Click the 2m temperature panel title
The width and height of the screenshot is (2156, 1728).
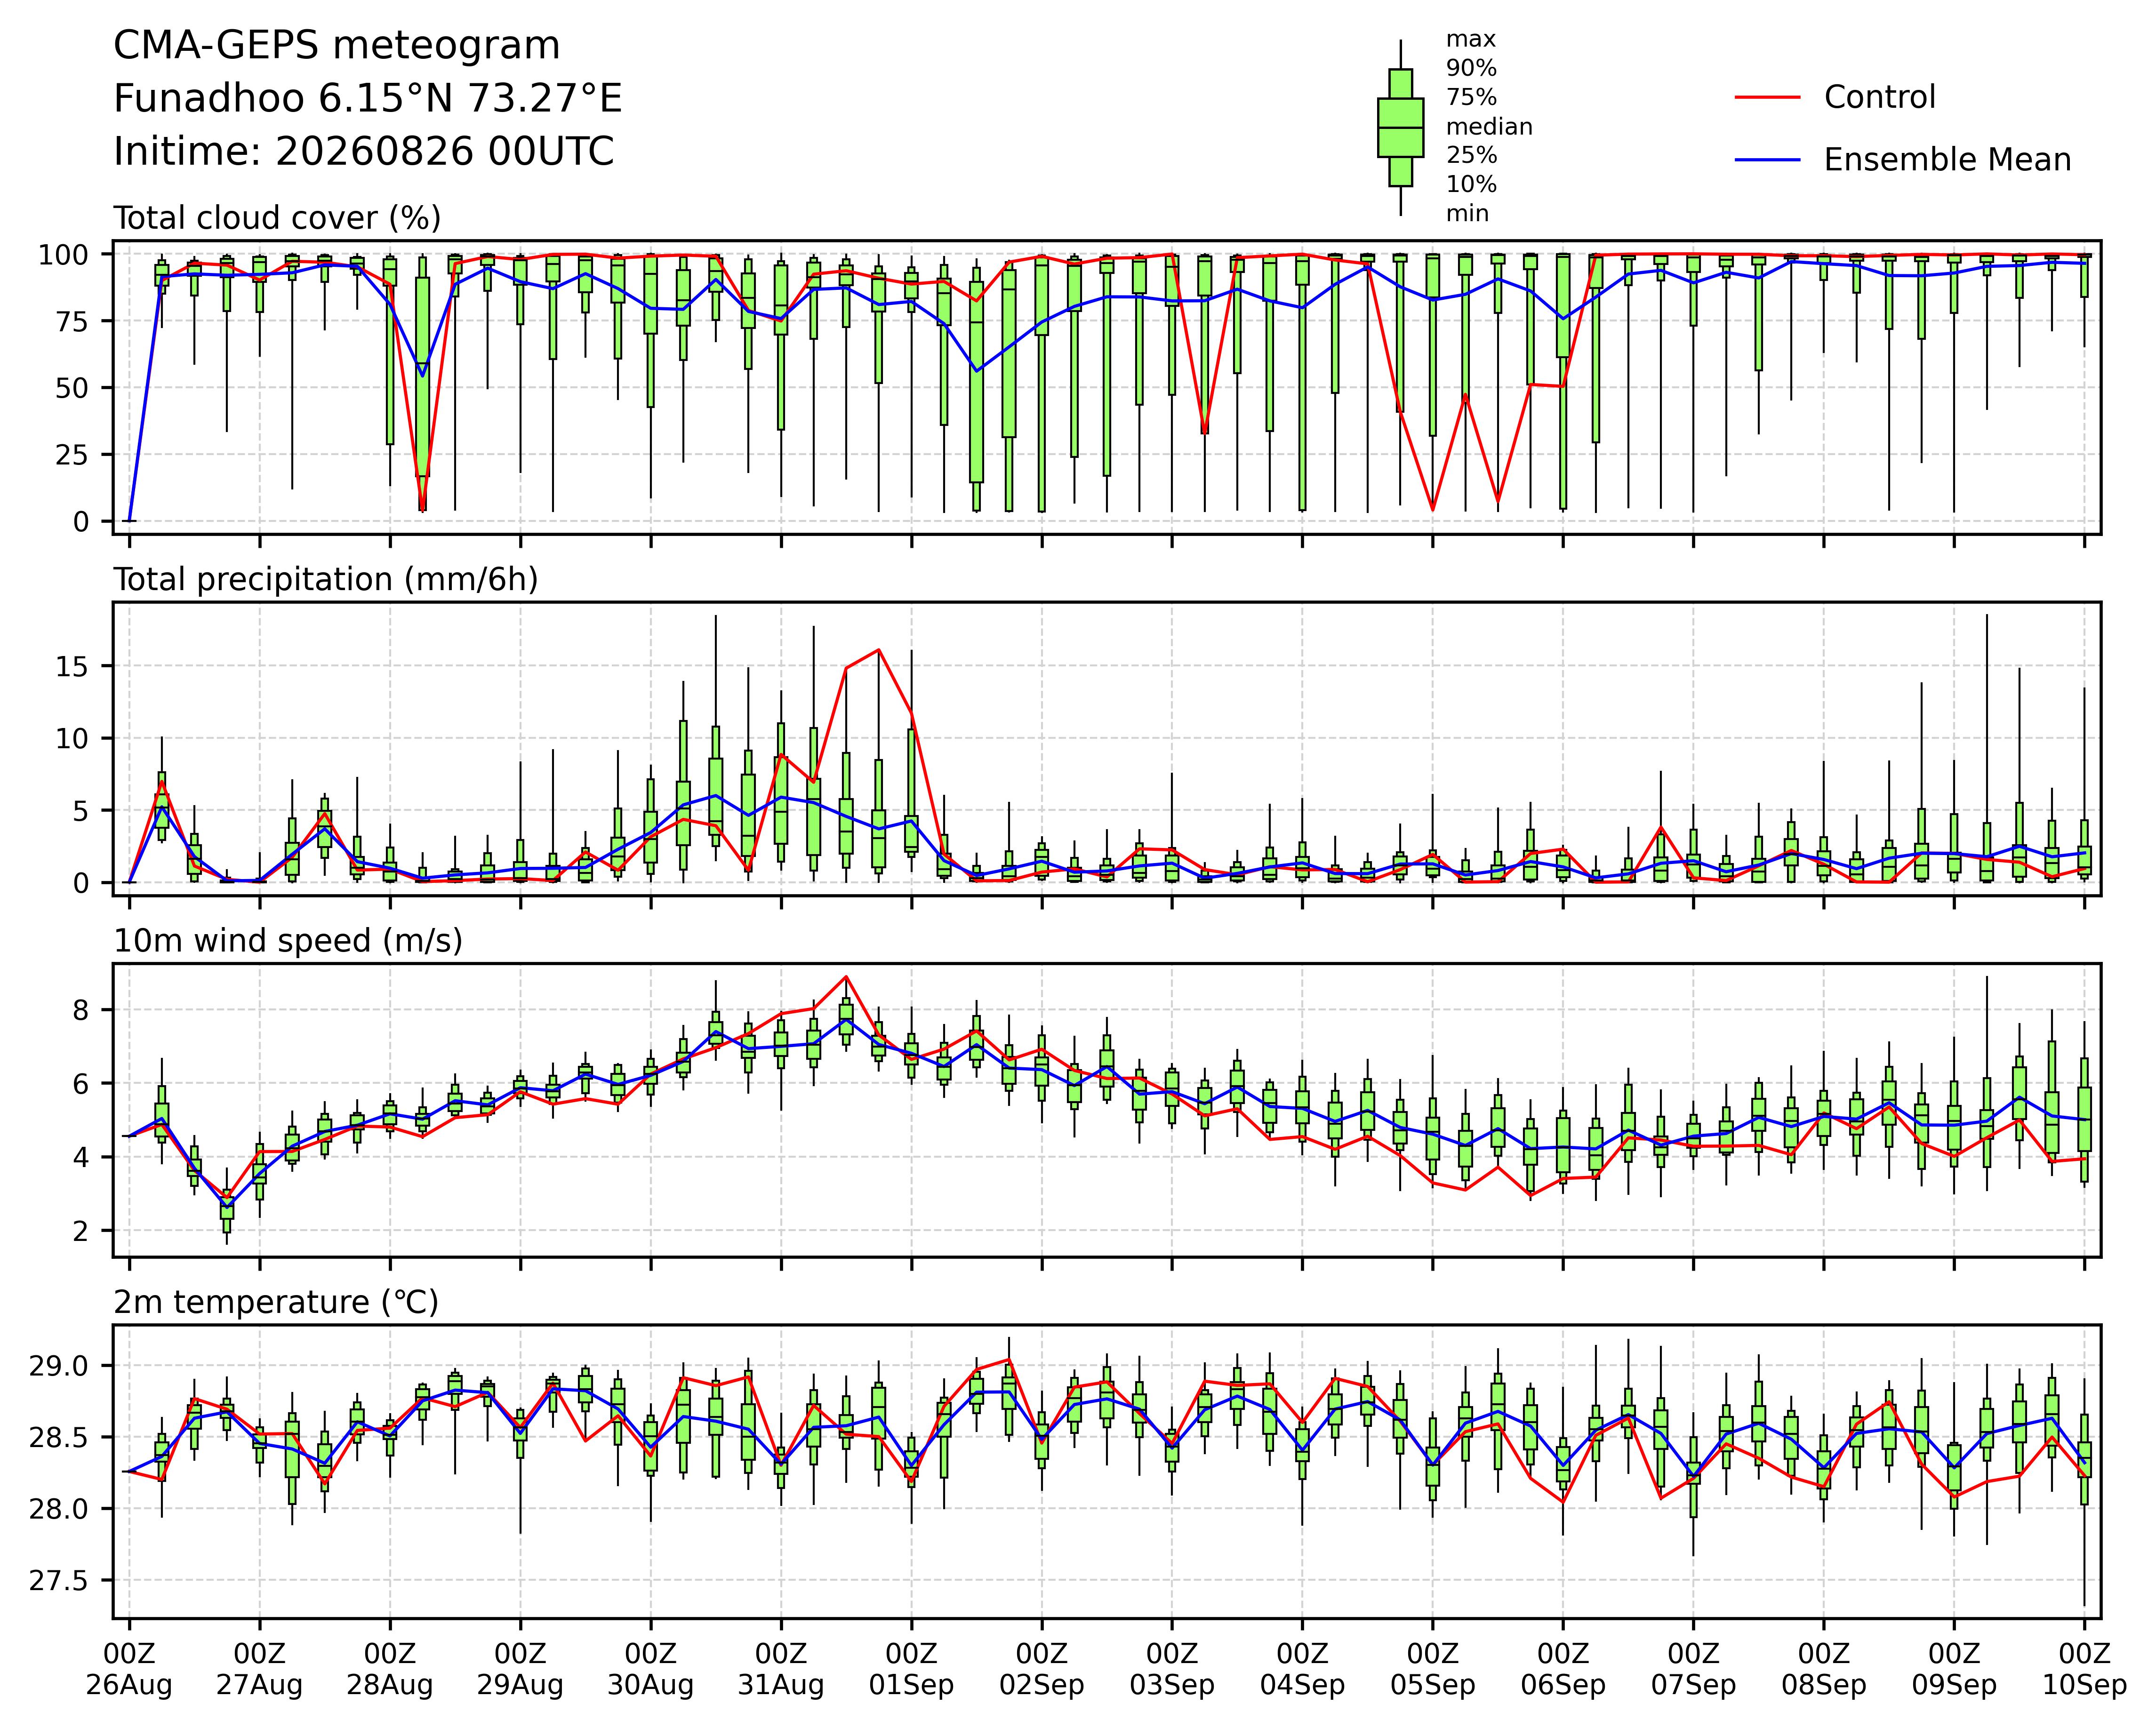(x=276, y=1302)
